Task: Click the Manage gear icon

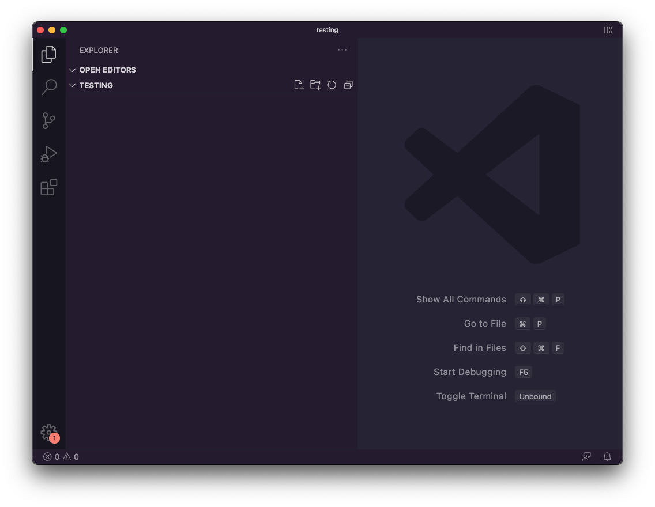Action: [49, 432]
